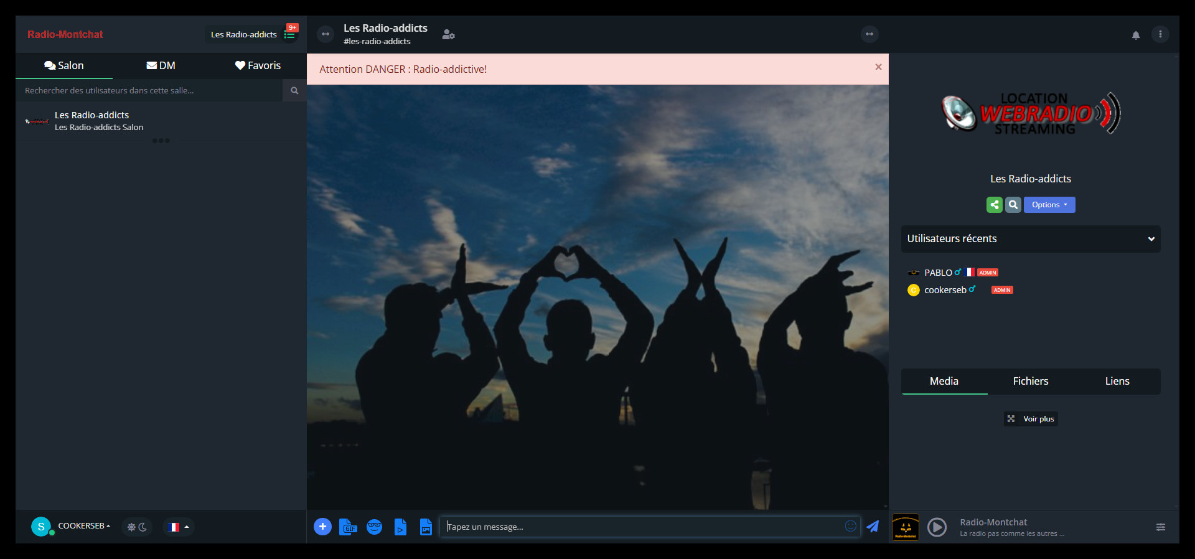
Task: Click the add user icon in header
Action: [448, 34]
